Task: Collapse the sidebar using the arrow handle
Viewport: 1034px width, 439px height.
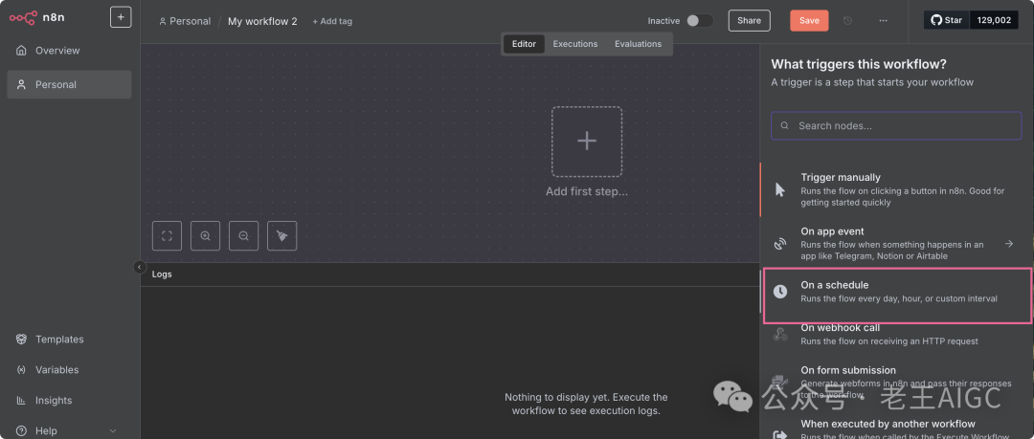Action: [x=140, y=267]
